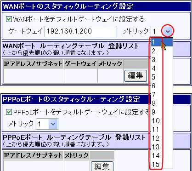Pick metric value 13 from the list

click(x=162, y=147)
